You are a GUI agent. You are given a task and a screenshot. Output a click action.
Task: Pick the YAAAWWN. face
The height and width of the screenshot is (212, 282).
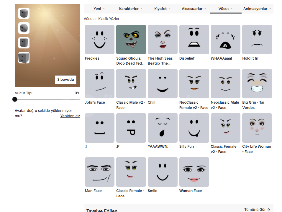[x=163, y=128]
